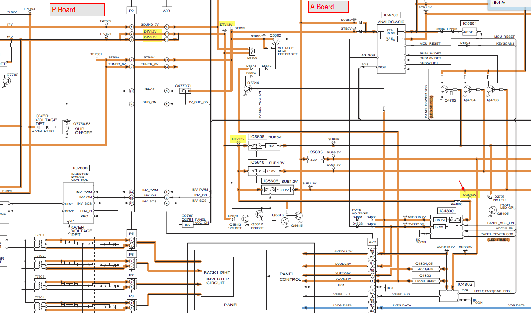
Task: Click the highlighted TCON12V label
Action: (469, 195)
